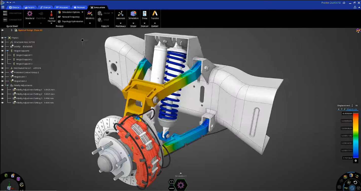The width and height of the screenshot is (361, 191).
Task: Show Z displacement component
Action: coord(345,109)
